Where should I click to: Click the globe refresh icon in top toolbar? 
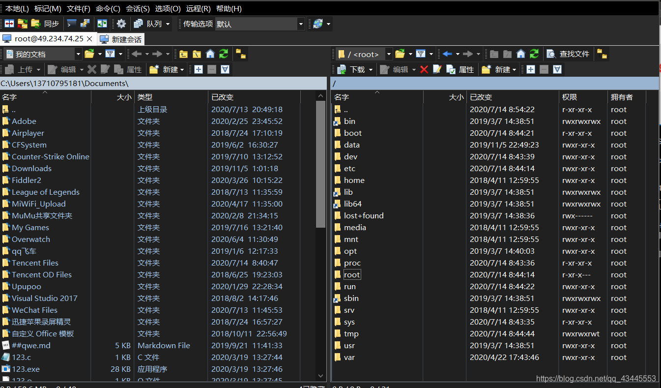click(x=318, y=24)
